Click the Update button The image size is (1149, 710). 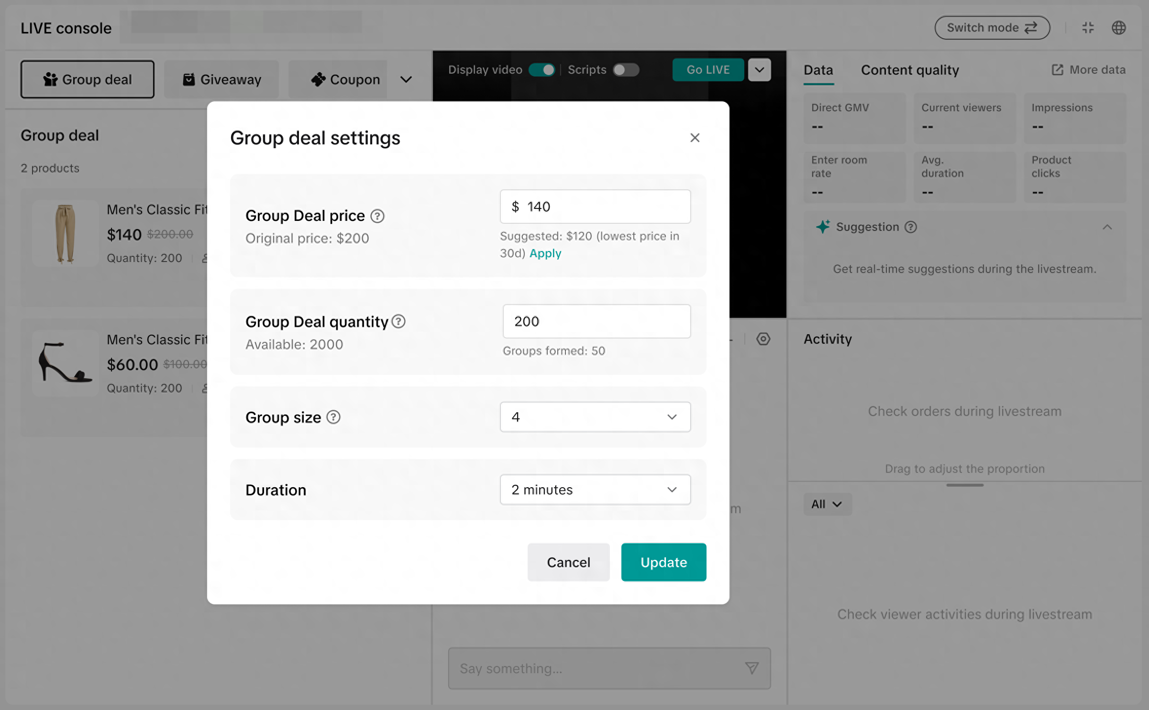click(x=663, y=562)
